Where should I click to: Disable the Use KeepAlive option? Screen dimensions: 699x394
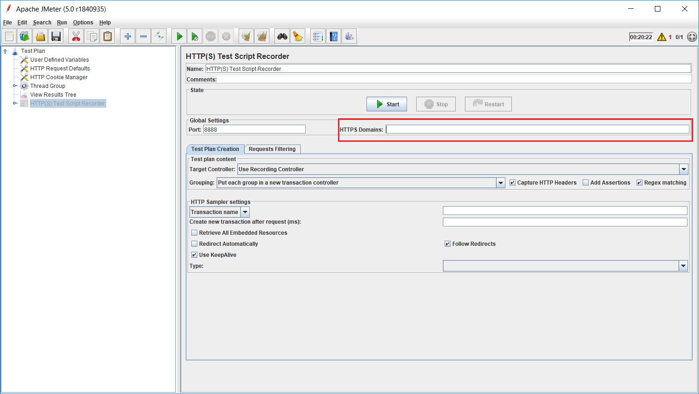point(194,255)
